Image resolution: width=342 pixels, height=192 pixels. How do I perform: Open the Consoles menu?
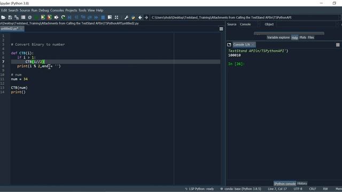tap(57, 10)
